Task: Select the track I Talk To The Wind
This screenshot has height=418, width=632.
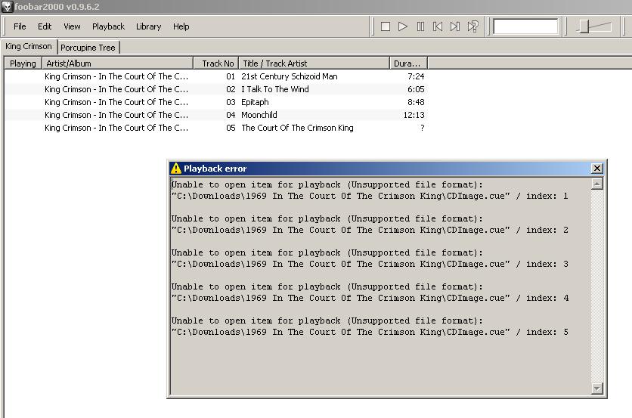Action: tap(275, 89)
